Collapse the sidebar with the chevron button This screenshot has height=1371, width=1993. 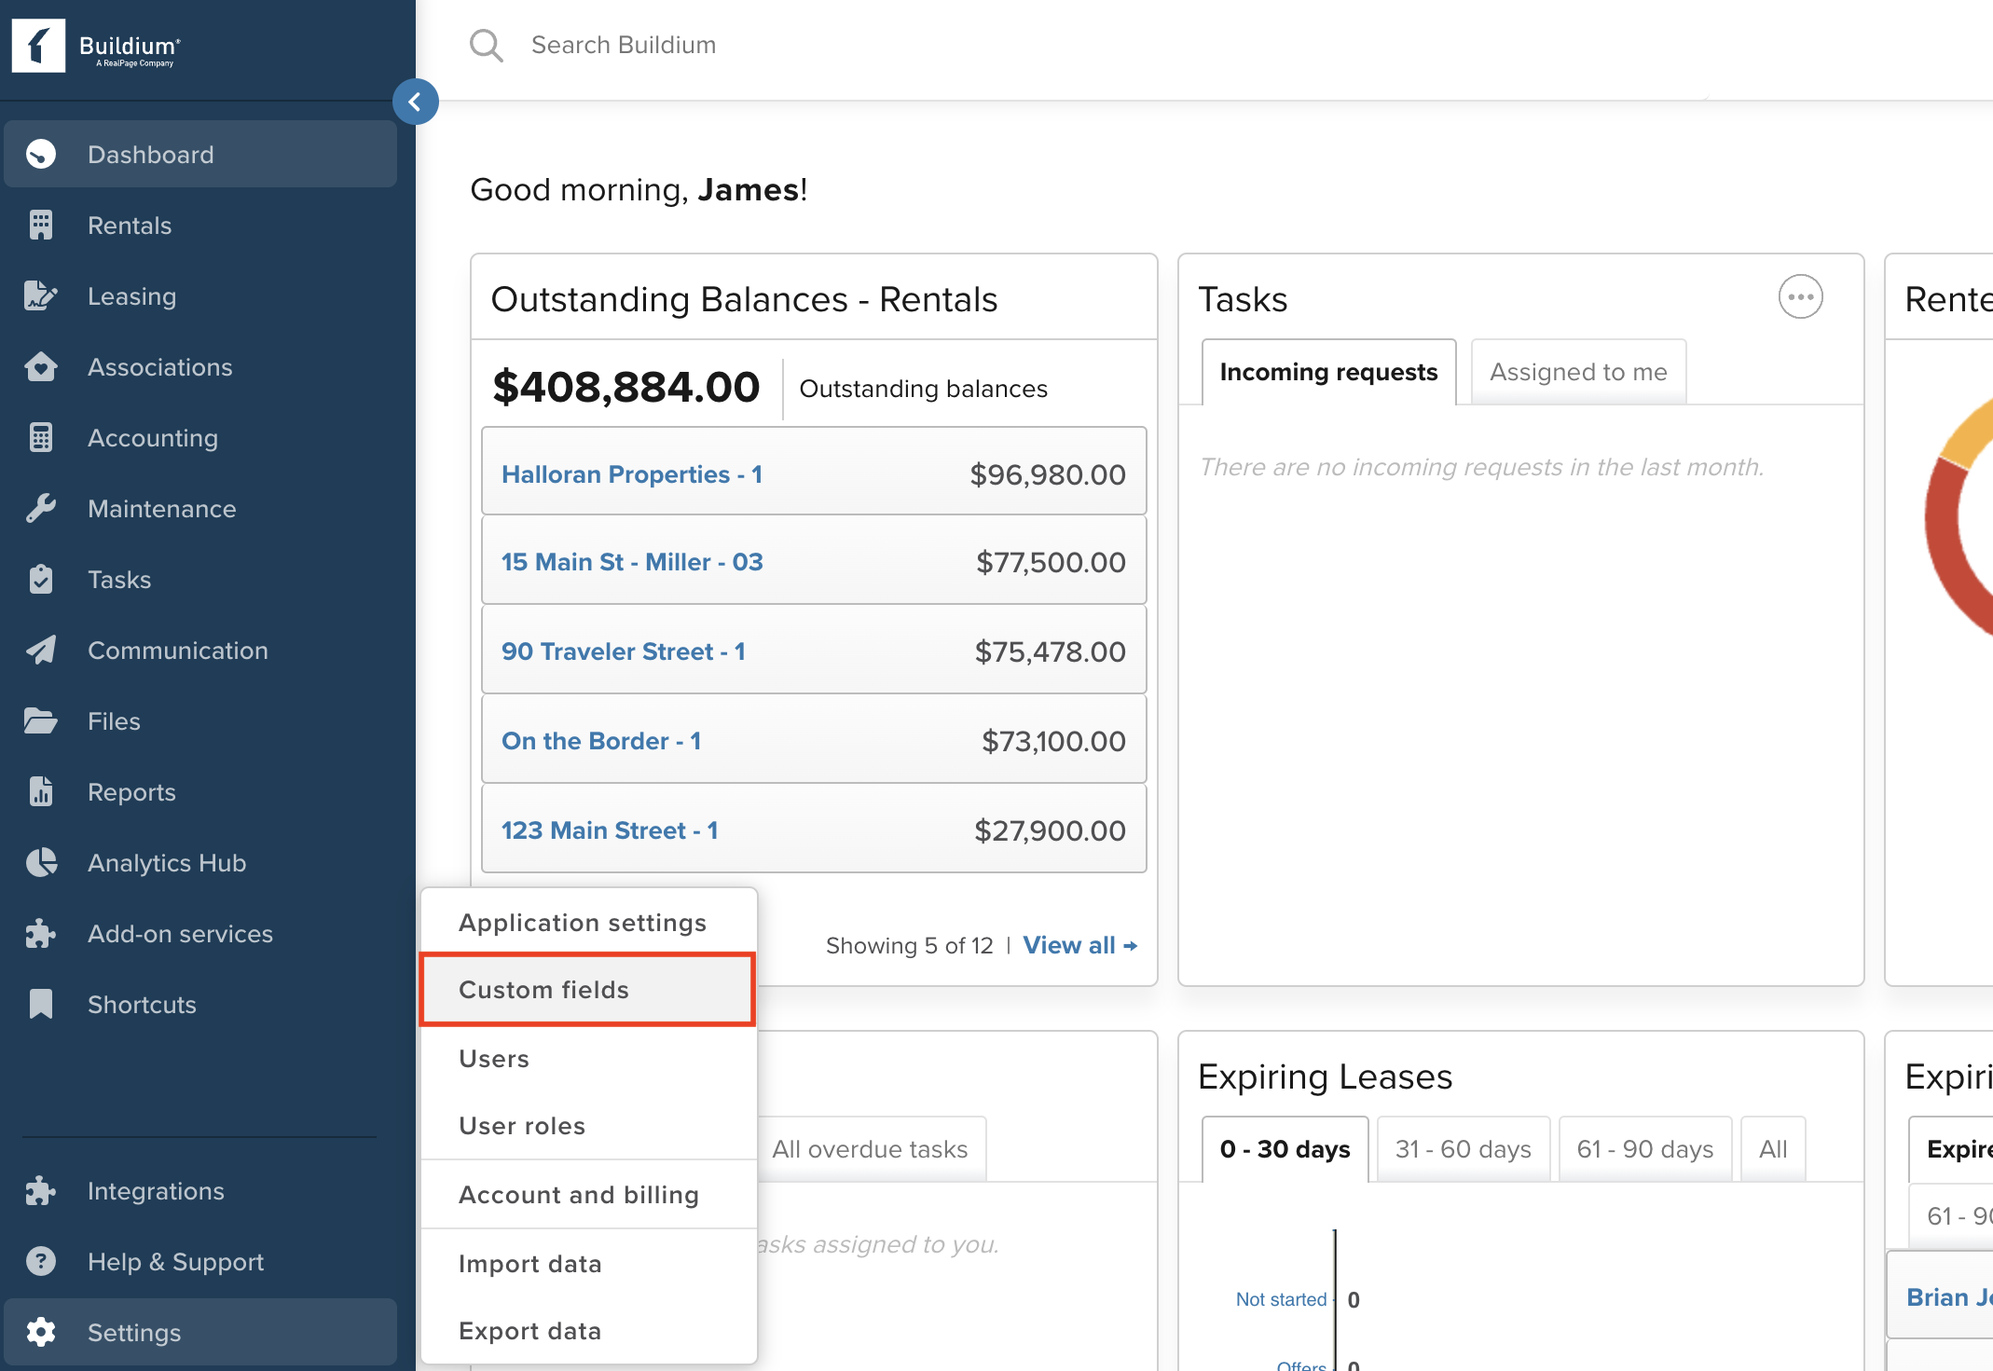[x=415, y=102]
